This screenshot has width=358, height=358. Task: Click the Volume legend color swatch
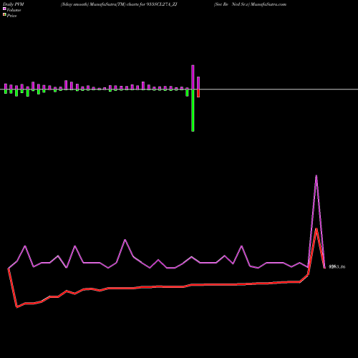click(4, 9)
